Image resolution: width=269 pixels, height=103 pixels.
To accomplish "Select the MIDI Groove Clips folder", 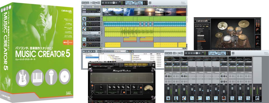I will coord(118,60).
